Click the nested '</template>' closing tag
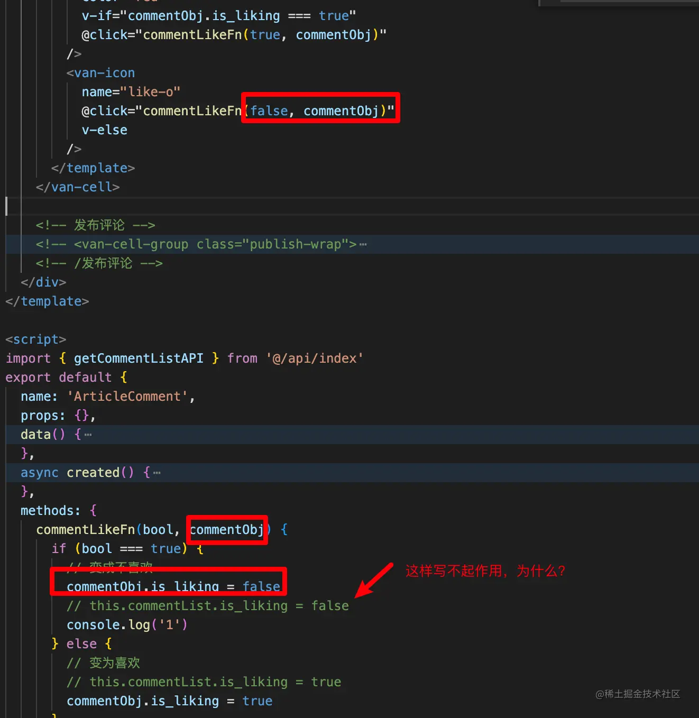Image resolution: width=699 pixels, height=718 pixels. 93,168
